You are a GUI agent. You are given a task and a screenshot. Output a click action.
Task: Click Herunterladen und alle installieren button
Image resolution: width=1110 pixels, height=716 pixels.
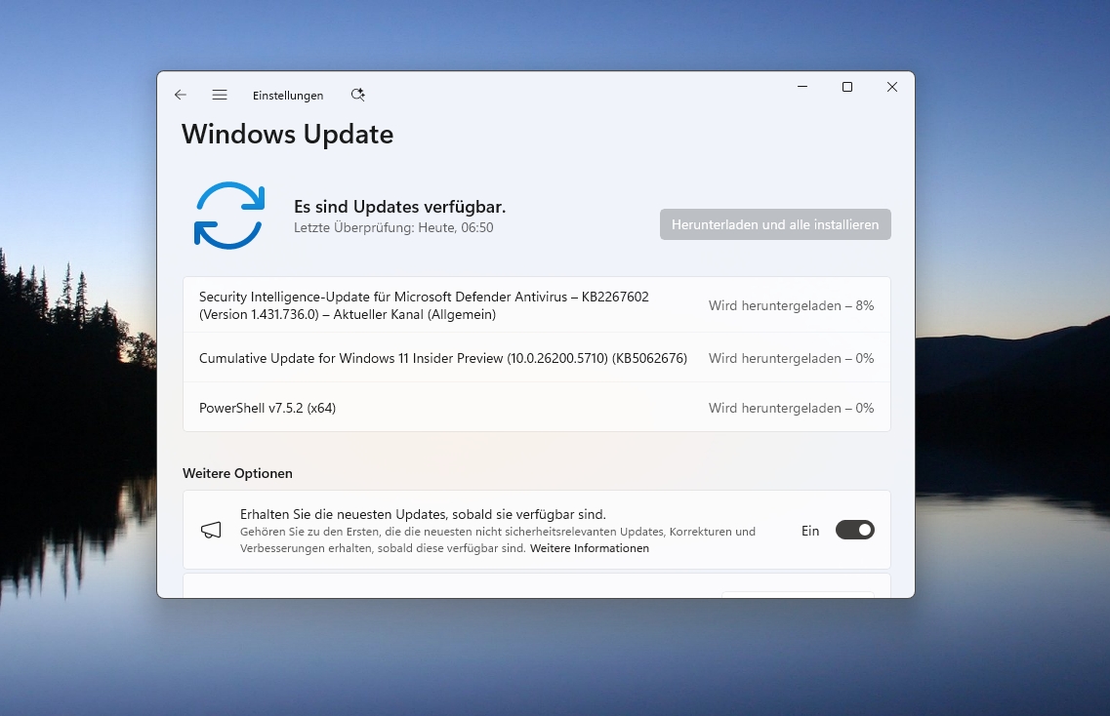pos(775,224)
